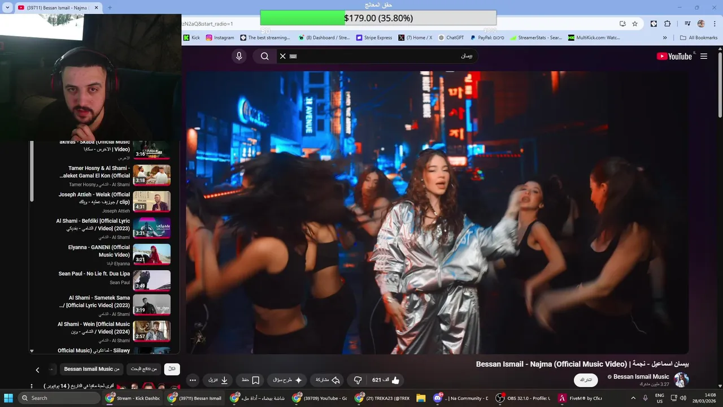This screenshot has height=407, width=723.
Task: Open the Chrome profile avatar
Action: (x=701, y=24)
